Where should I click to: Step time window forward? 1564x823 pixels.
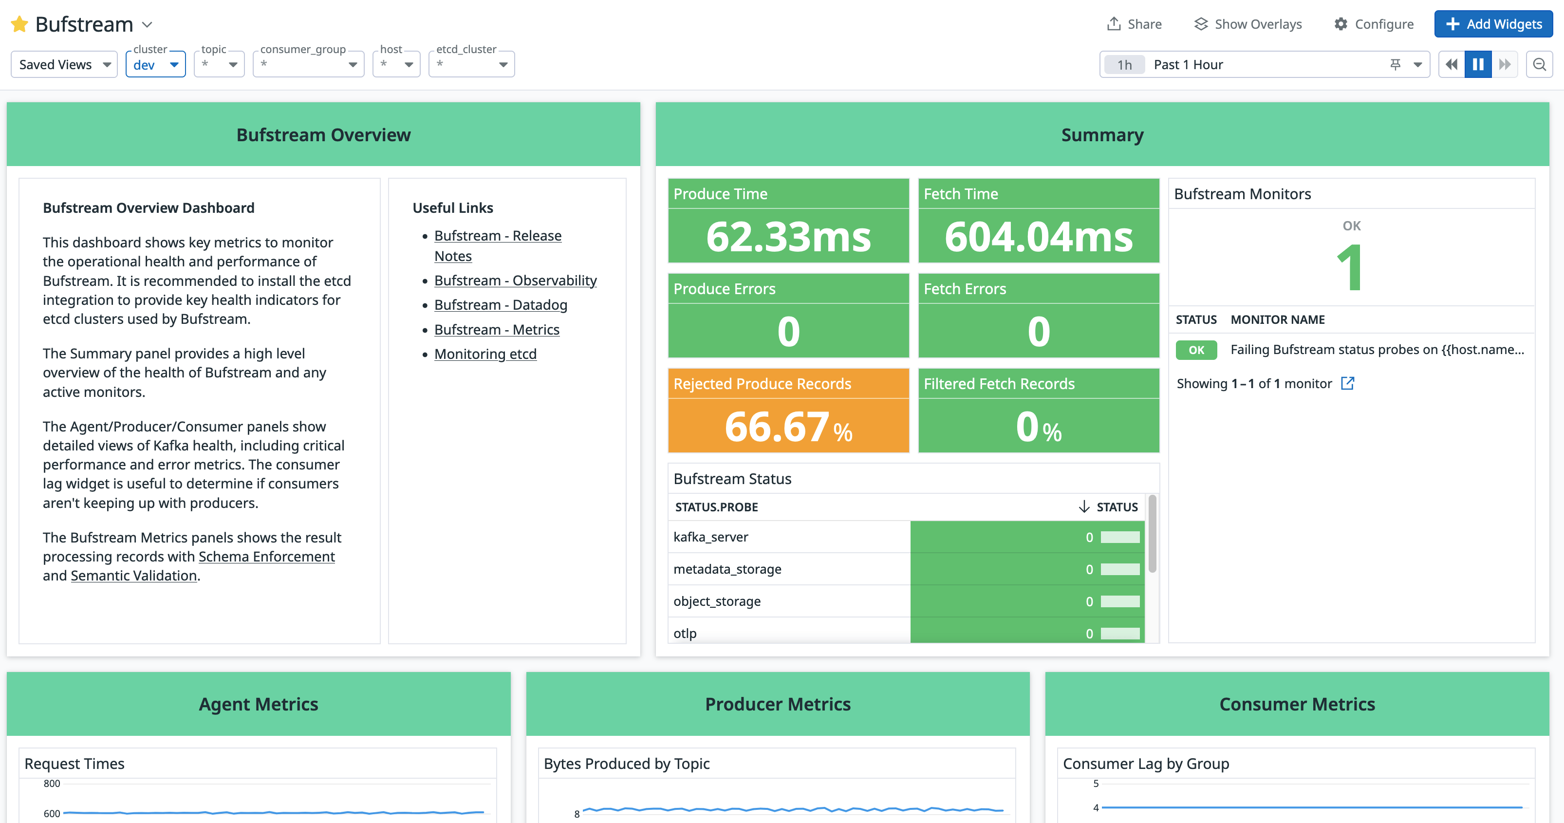pos(1505,64)
